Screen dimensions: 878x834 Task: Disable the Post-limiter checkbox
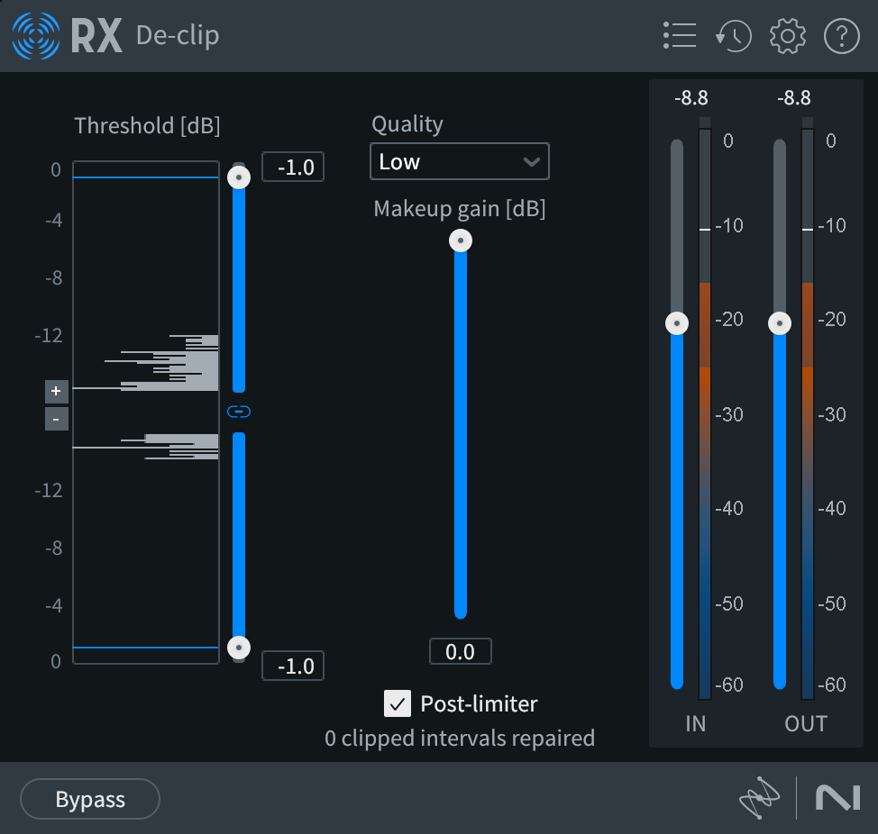tap(397, 704)
